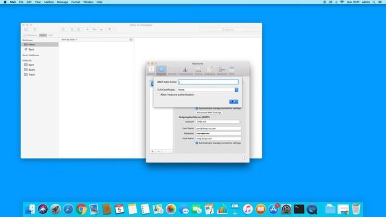This screenshot has width=386, height=217.
Task: Open the Edit menu
Action: [x=29, y=2]
